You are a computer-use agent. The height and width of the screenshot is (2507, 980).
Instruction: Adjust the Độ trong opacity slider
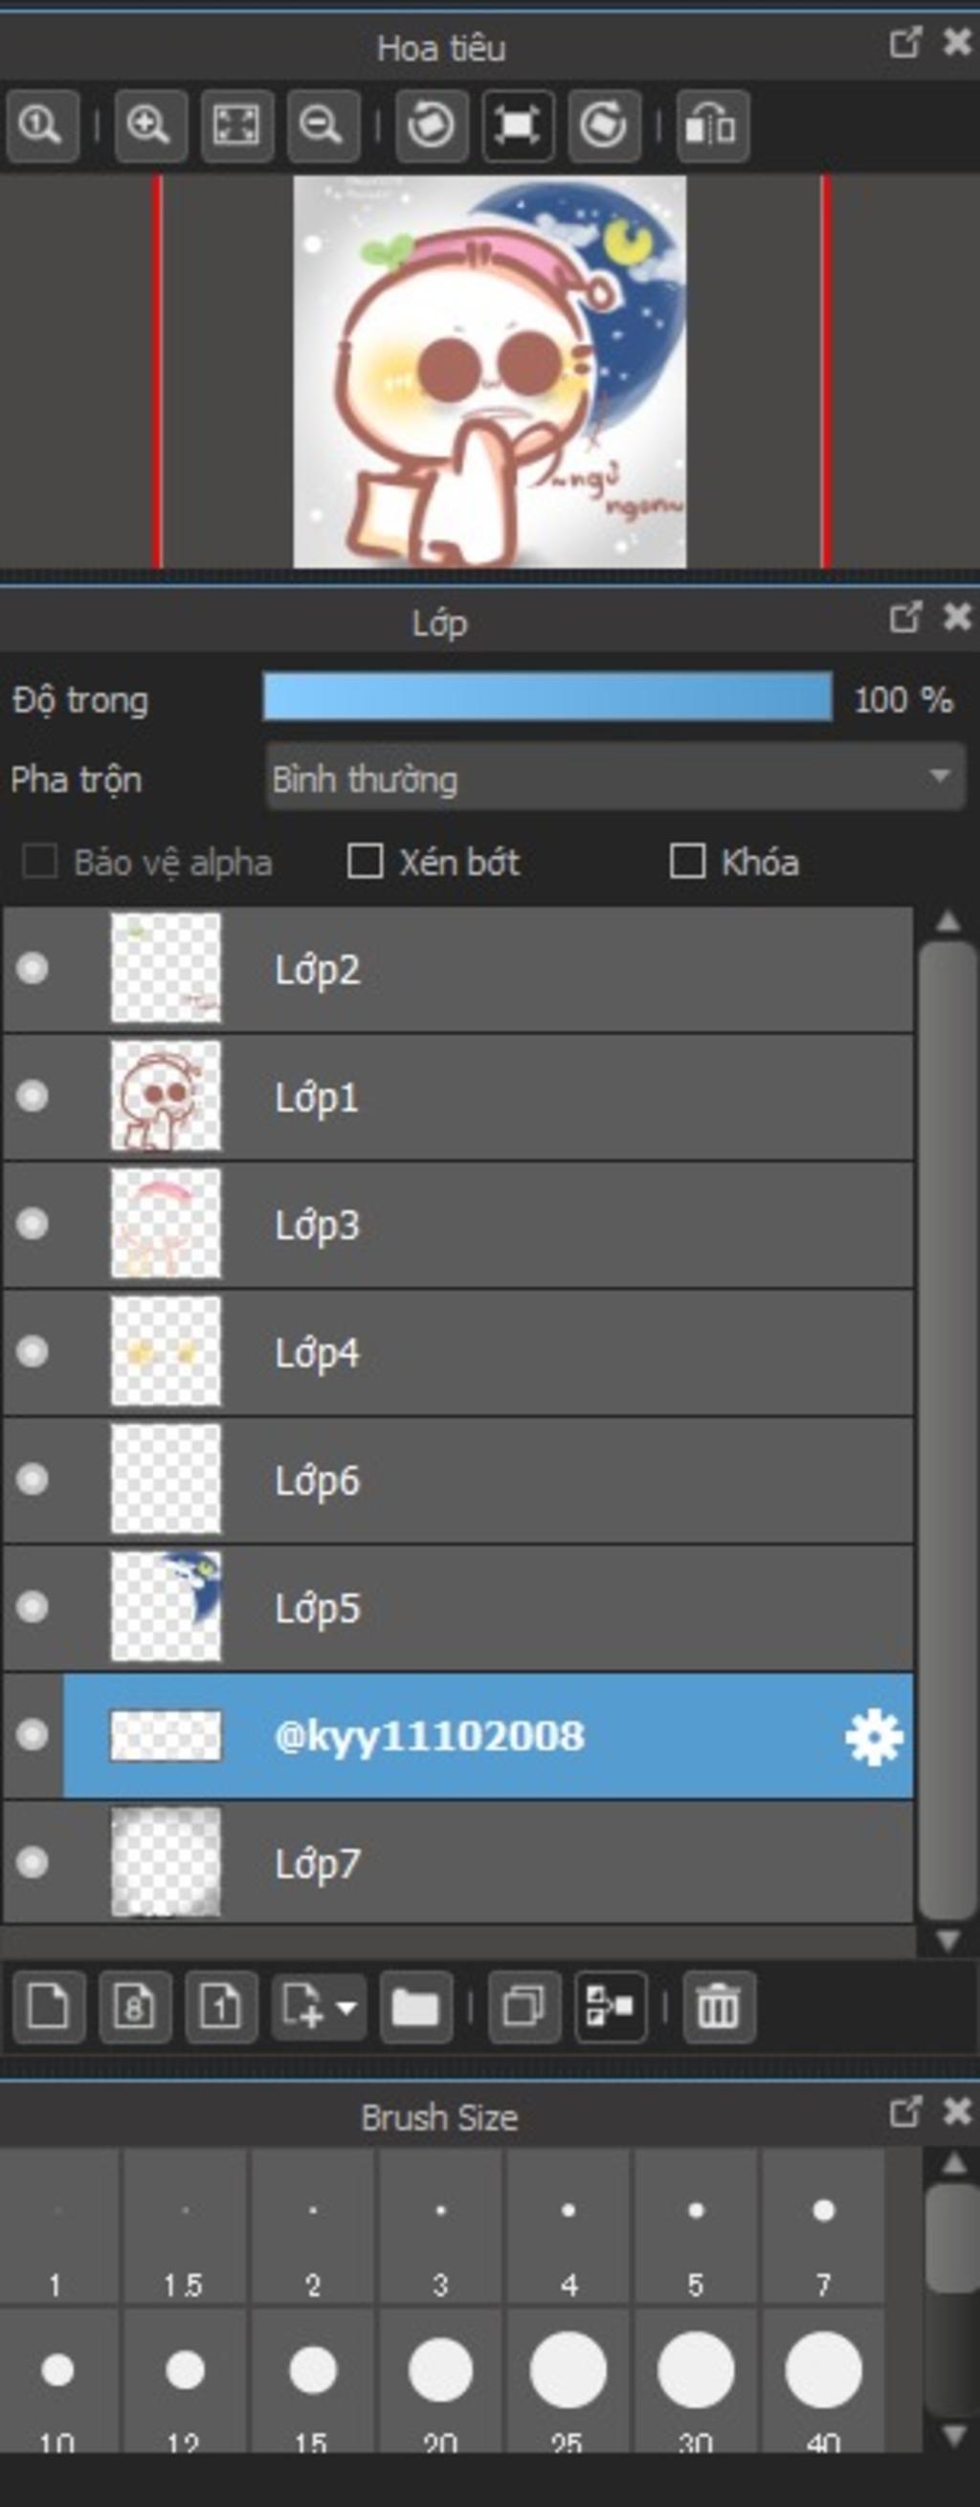pyautogui.click(x=547, y=697)
